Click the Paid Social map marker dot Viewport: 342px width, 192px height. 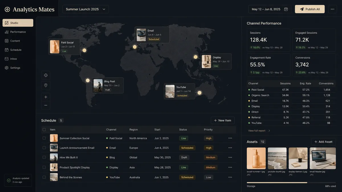[84, 50]
